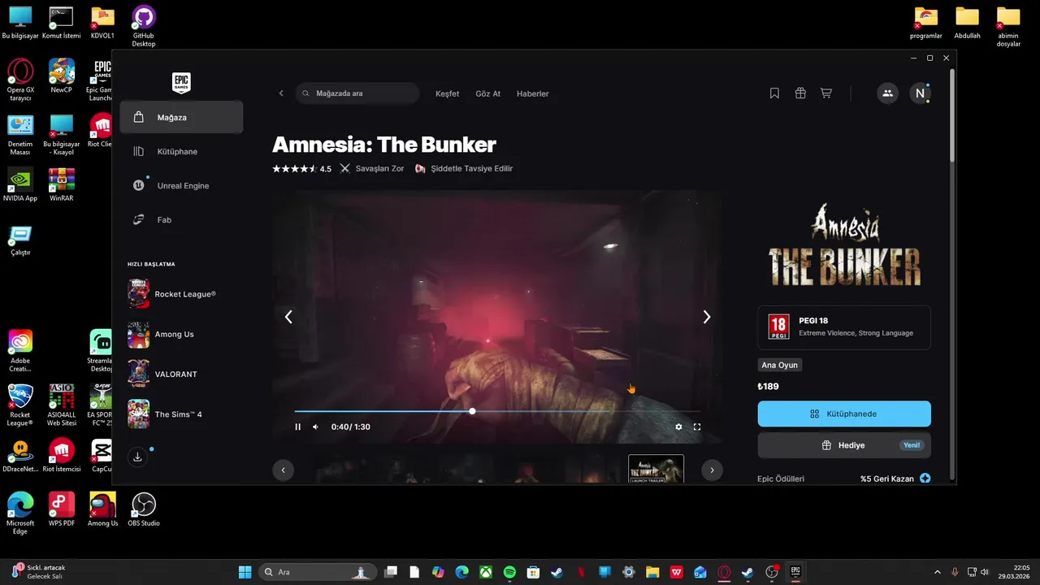Click the taskbar Ara search box
Image resolution: width=1040 pixels, height=585 pixels.
pyautogui.click(x=318, y=572)
